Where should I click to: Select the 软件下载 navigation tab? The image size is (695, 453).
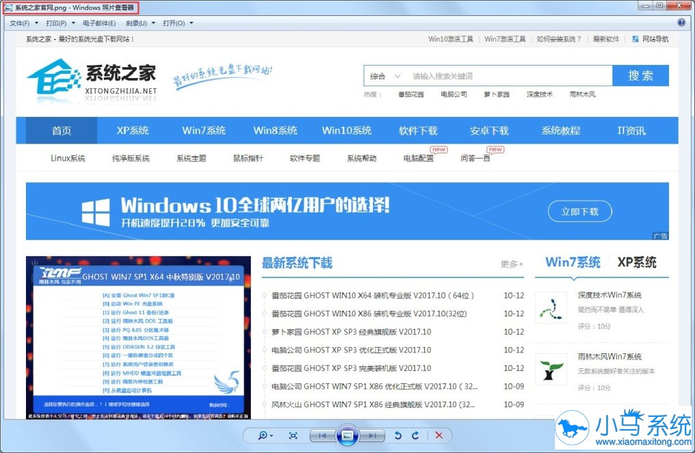click(x=418, y=131)
